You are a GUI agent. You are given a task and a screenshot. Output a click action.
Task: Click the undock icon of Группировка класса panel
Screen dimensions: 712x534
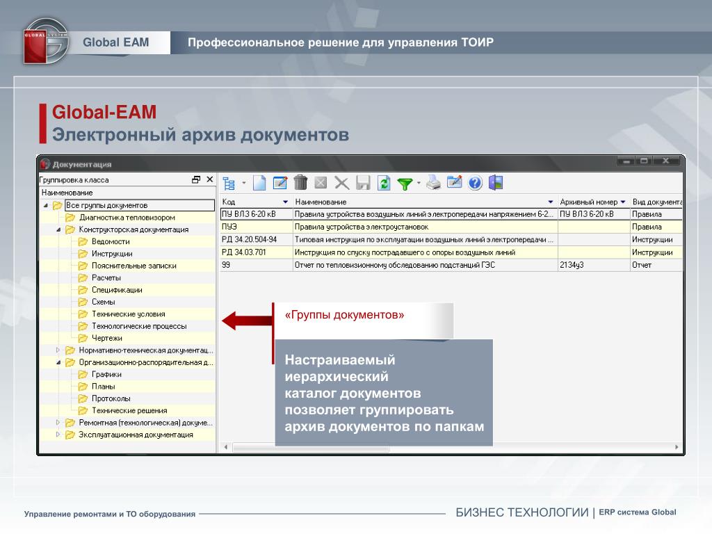tap(196, 180)
